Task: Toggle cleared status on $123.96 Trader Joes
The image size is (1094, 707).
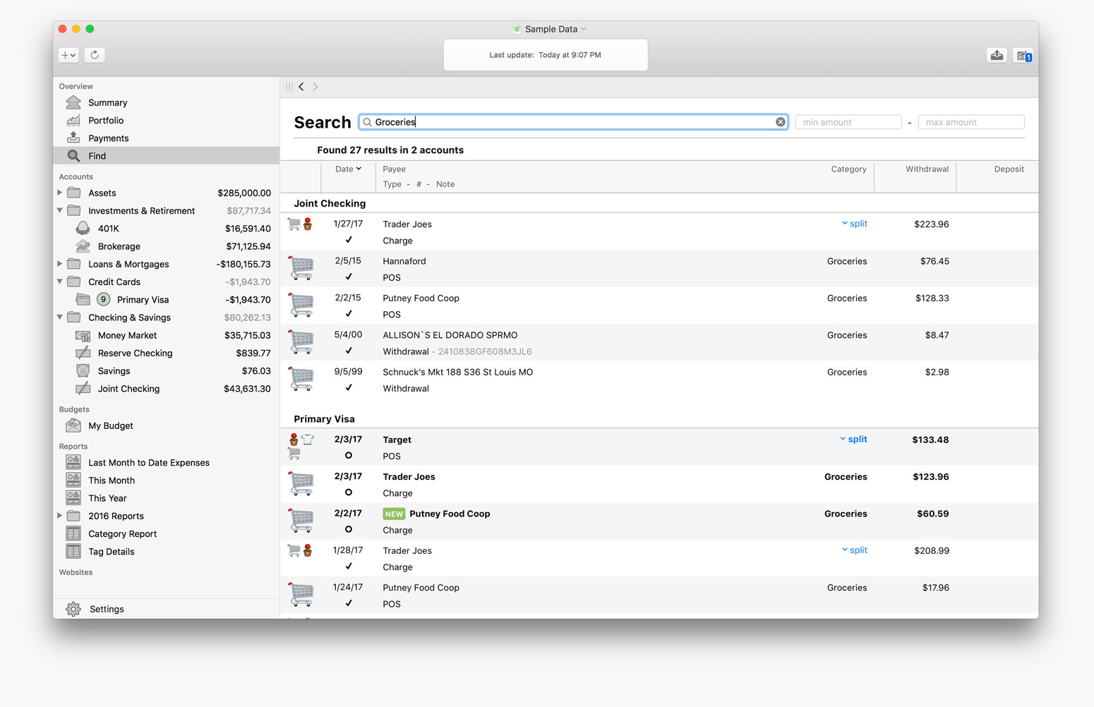Action: [x=349, y=493]
